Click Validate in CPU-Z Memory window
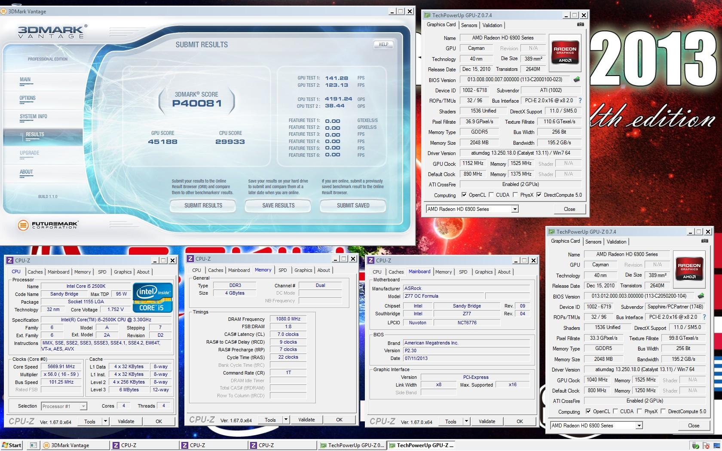 click(306, 420)
